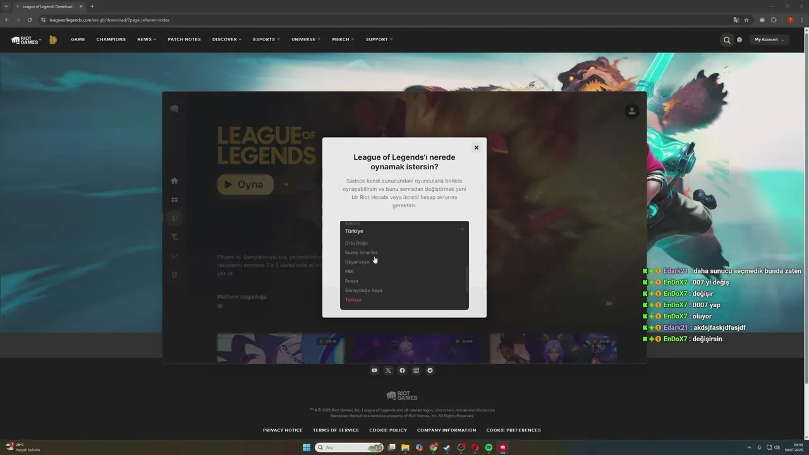Viewport: 809px width, 455px height.
Task: Expand My Account dropdown
Action: pyautogui.click(x=769, y=40)
